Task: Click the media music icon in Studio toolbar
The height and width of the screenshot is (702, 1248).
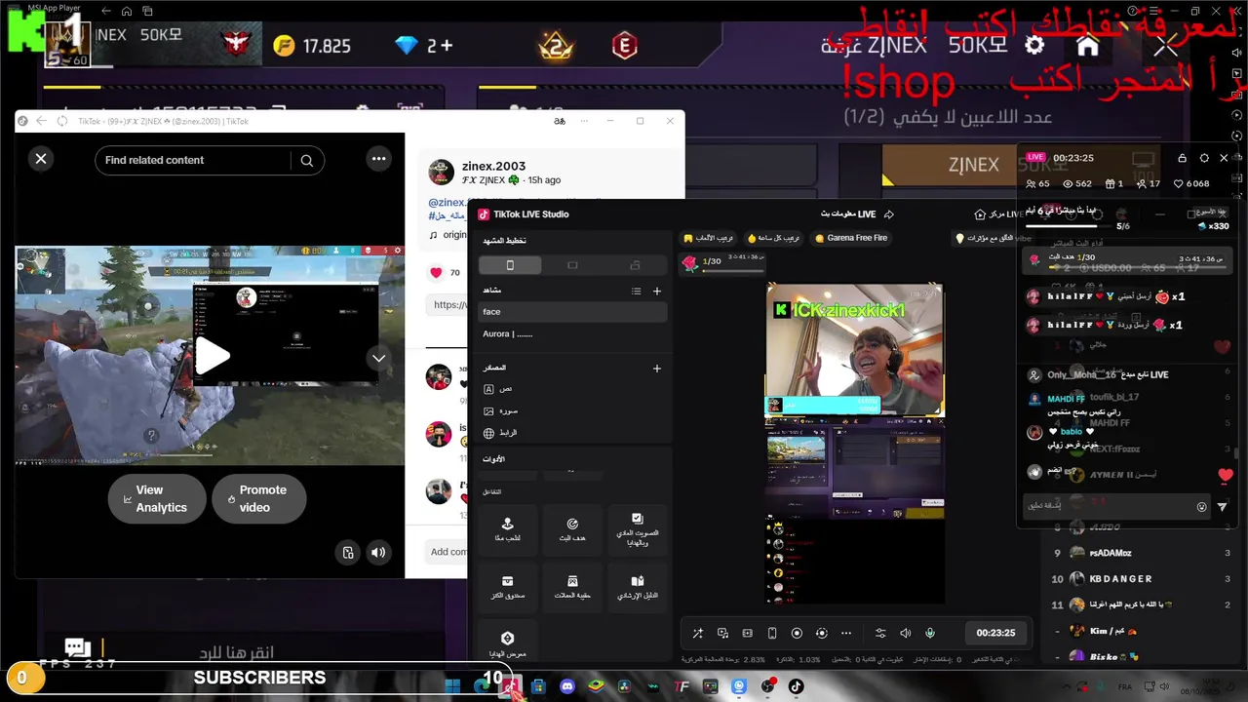Action: coord(722,633)
